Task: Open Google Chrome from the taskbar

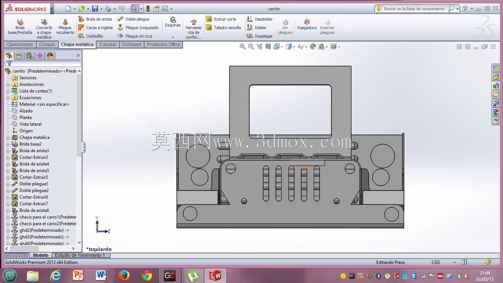Action: [147, 276]
